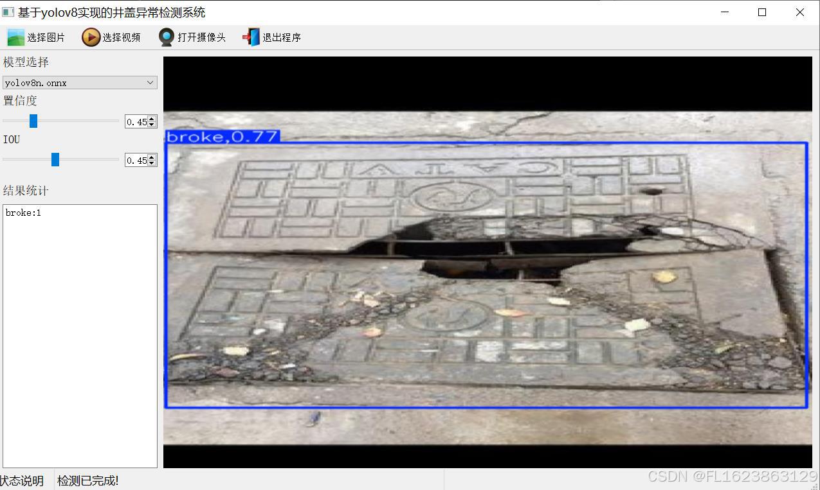Maximize the detection system window

click(x=762, y=12)
